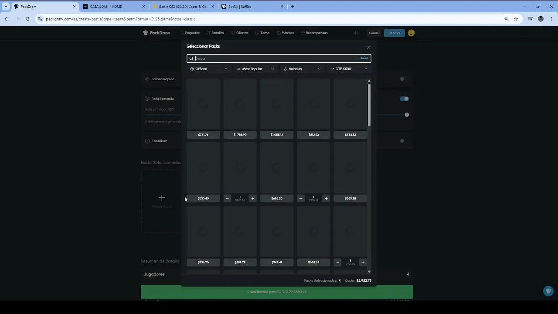The width and height of the screenshot is (558, 314).
Task: Decrease quantity of the pack beside $650.28
Action: [x=301, y=198]
